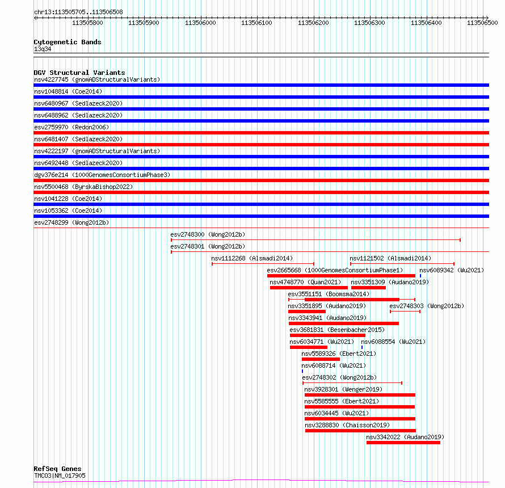Click the chr13:113505705..113506508 coordinates text
Viewport: 505px width, 488px height.
78,12
